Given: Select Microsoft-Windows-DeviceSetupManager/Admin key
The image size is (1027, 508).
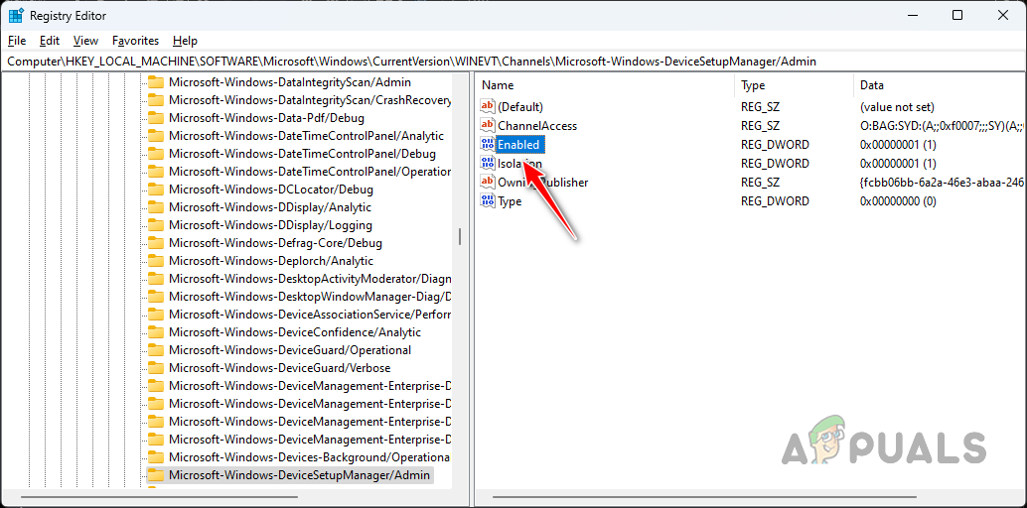Looking at the screenshot, I should (x=299, y=474).
